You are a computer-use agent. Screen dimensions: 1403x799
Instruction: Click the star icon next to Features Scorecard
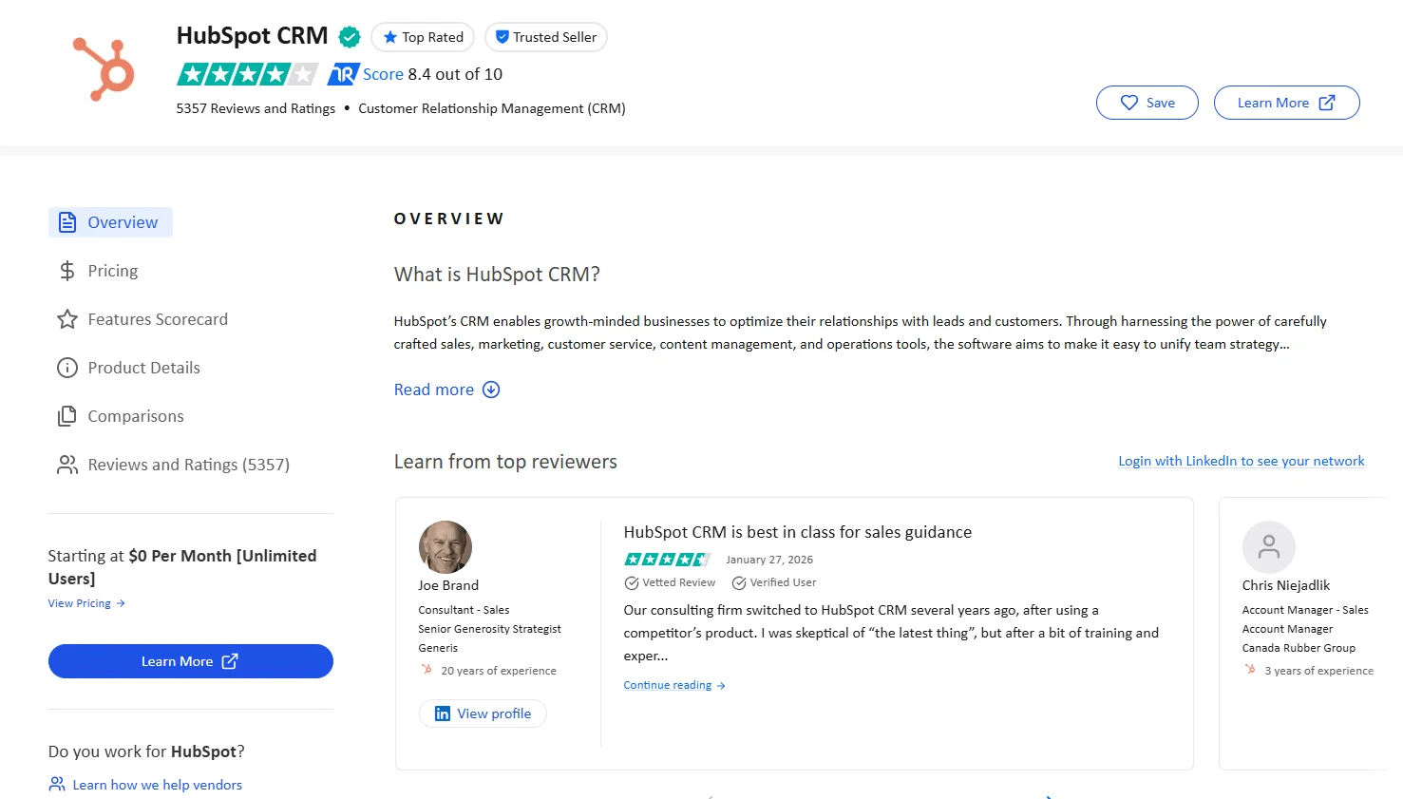pos(66,319)
